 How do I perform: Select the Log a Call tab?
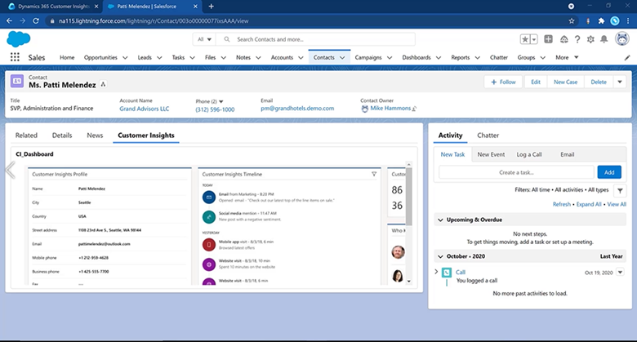click(x=529, y=154)
